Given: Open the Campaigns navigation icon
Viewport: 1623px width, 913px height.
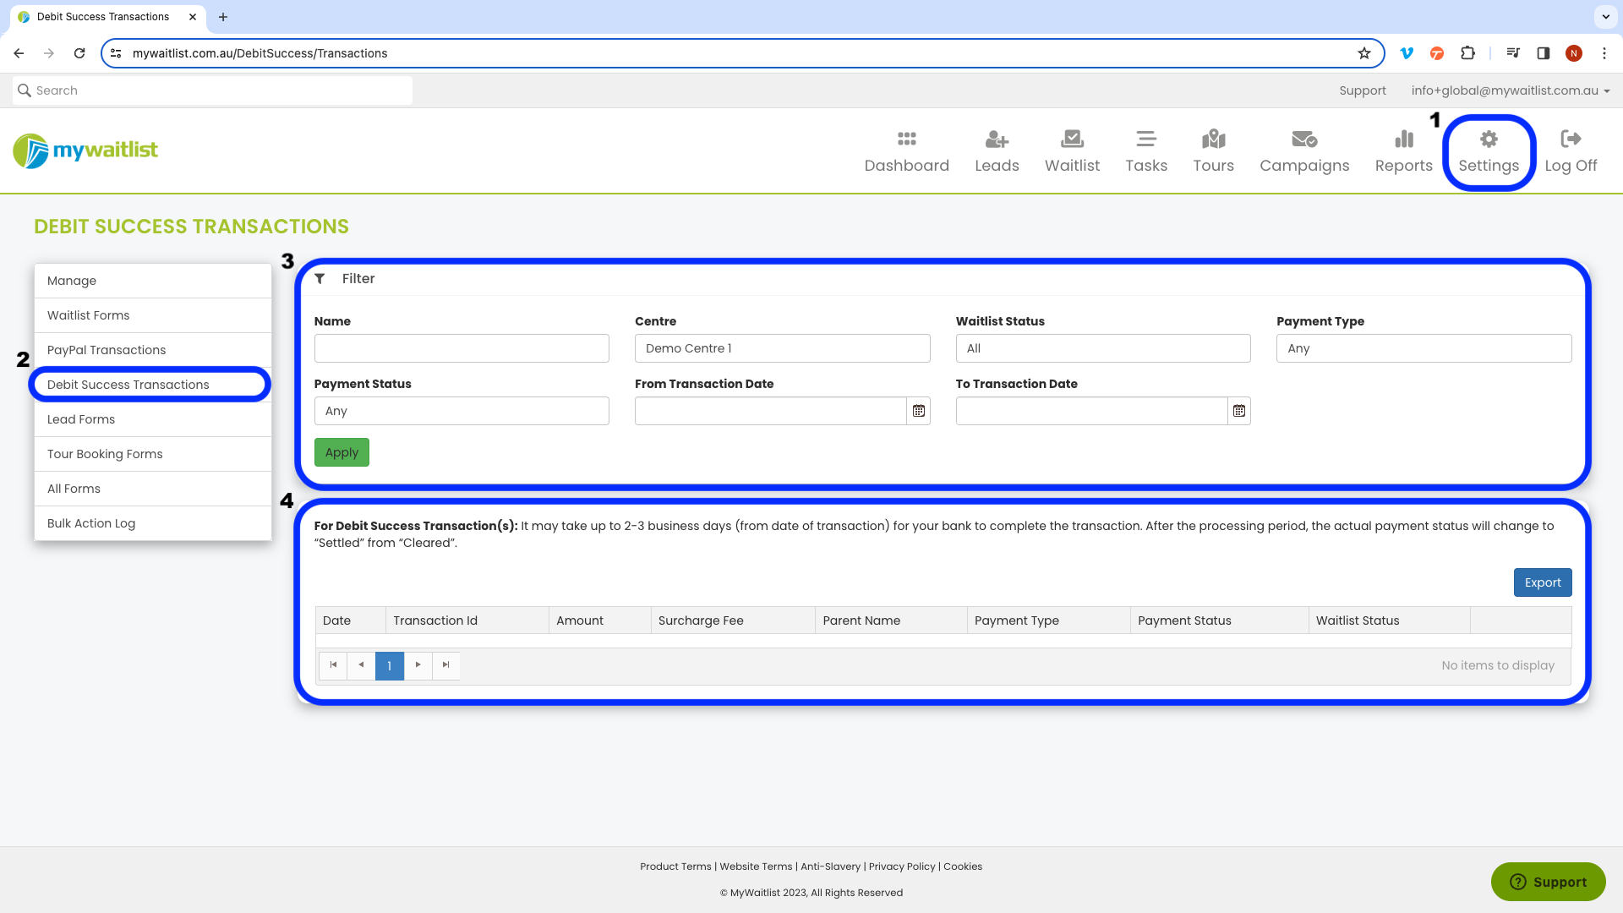Looking at the screenshot, I should (x=1304, y=139).
